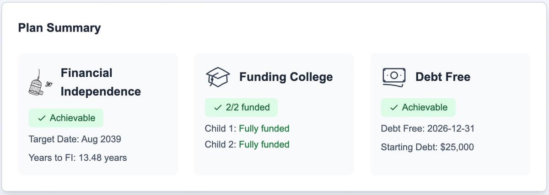Click Starting Debt $25,000 line
The width and height of the screenshot is (549, 195).
click(x=427, y=147)
